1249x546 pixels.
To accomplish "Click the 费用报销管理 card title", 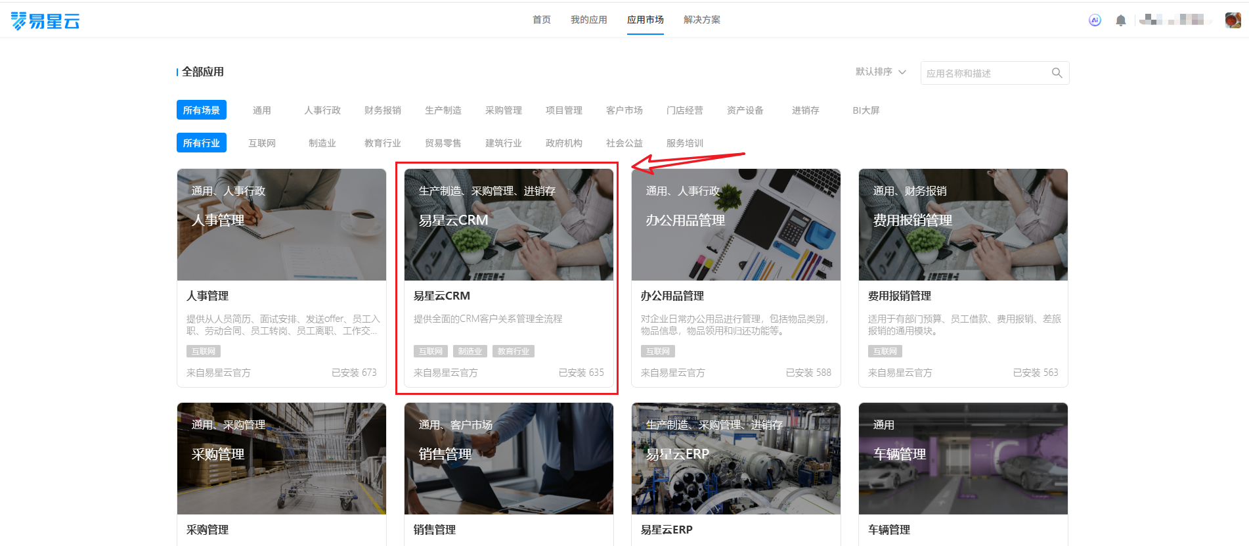I will click(x=900, y=296).
